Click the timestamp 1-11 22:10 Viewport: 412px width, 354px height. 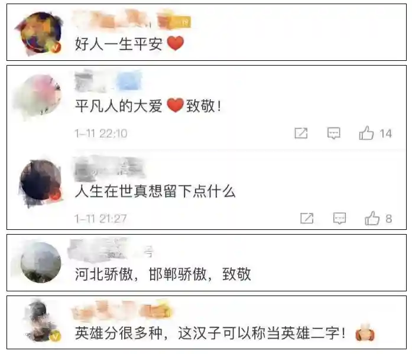pyautogui.click(x=101, y=134)
